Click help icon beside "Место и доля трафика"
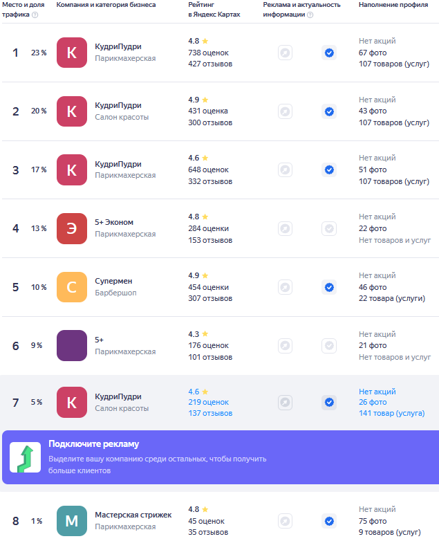 point(35,15)
